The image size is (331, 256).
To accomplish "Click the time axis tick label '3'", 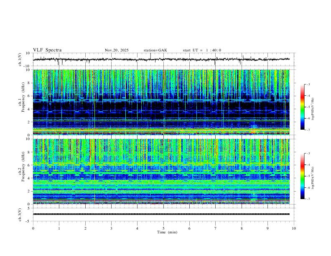I will point(111,228).
